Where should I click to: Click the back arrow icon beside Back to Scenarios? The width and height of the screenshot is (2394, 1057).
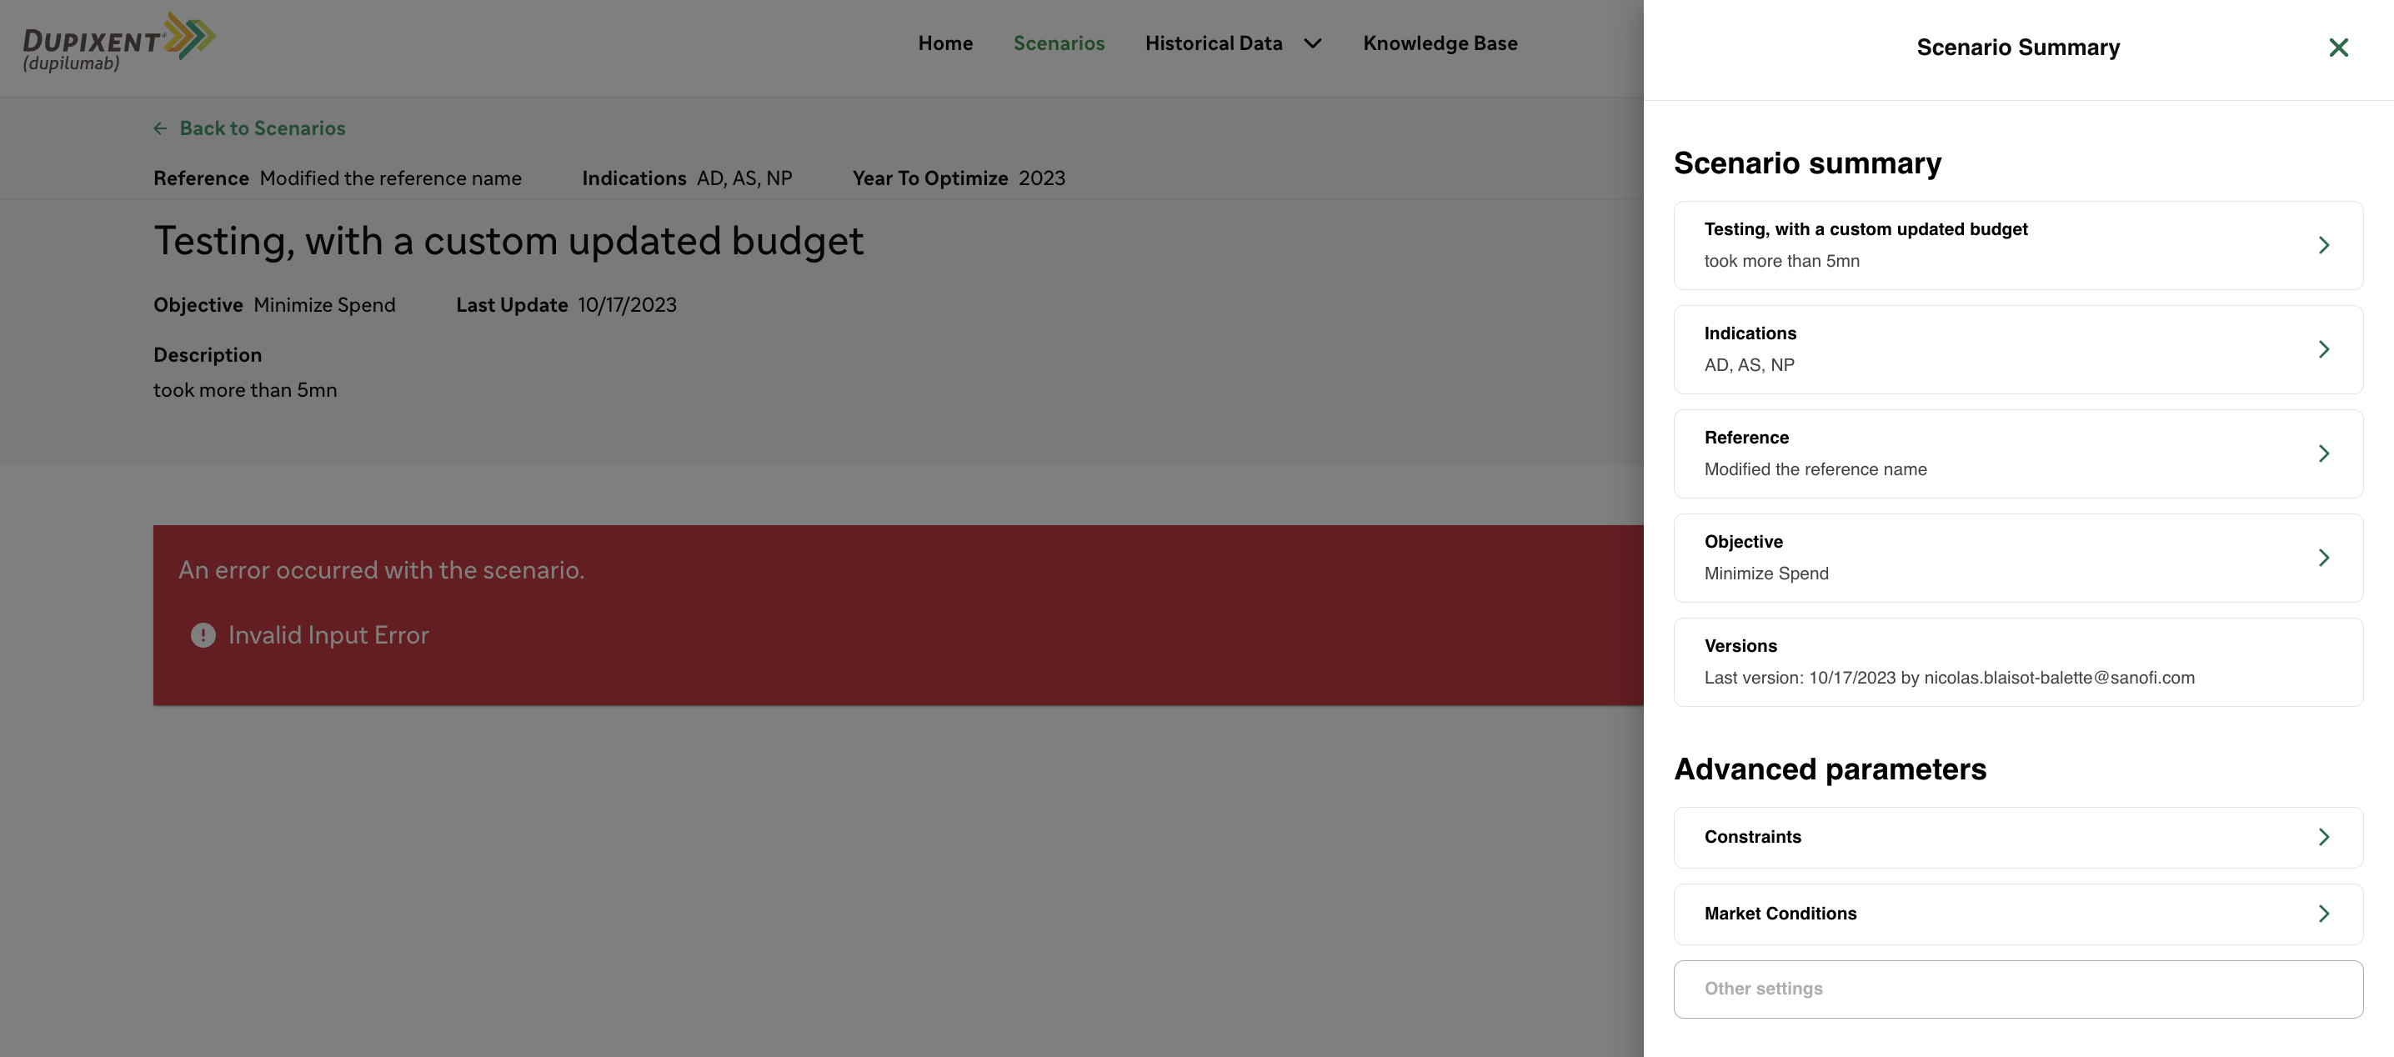[161, 128]
